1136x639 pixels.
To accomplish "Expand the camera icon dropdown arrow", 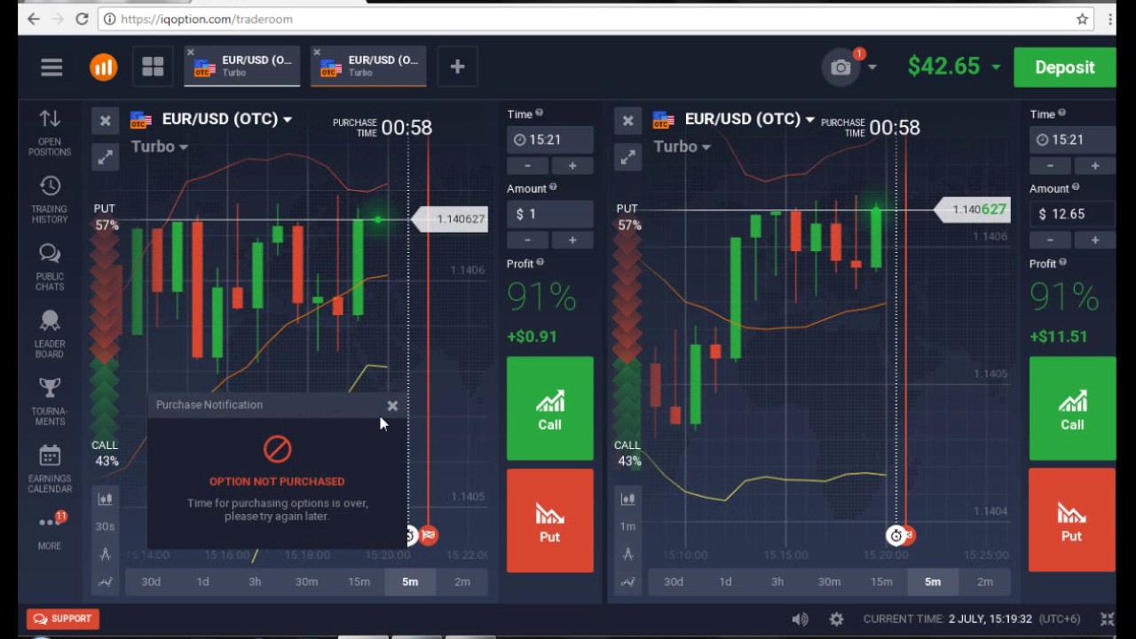I will 872,67.
